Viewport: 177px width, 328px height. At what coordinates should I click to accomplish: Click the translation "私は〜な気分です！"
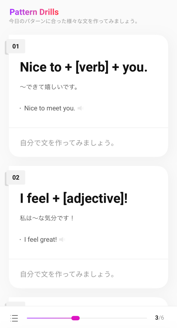(47, 218)
